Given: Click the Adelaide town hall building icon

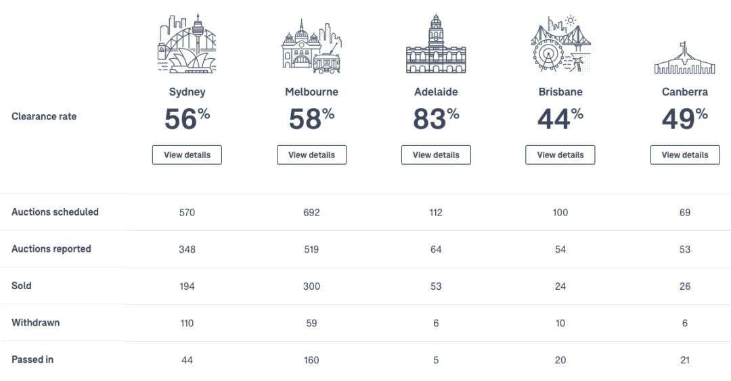Looking at the screenshot, I should pyautogui.click(x=436, y=43).
